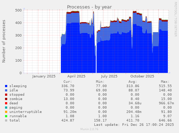Image resolution: width=179 pixels, height=133 pixels.
Task: Click the 200 y-axis tick label
Action: pos(18,48)
